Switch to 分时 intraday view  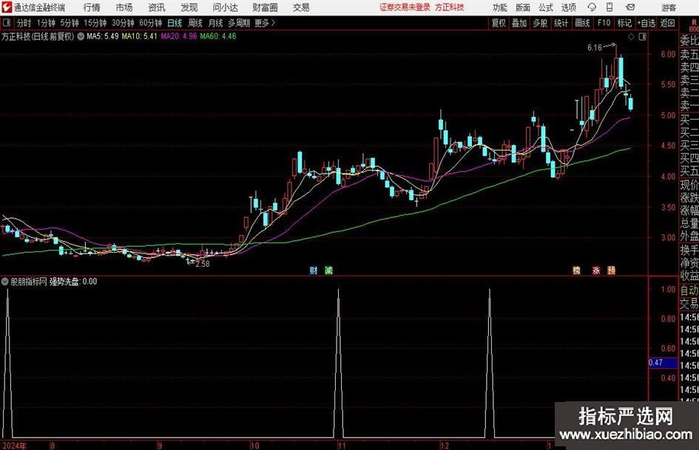[24, 23]
